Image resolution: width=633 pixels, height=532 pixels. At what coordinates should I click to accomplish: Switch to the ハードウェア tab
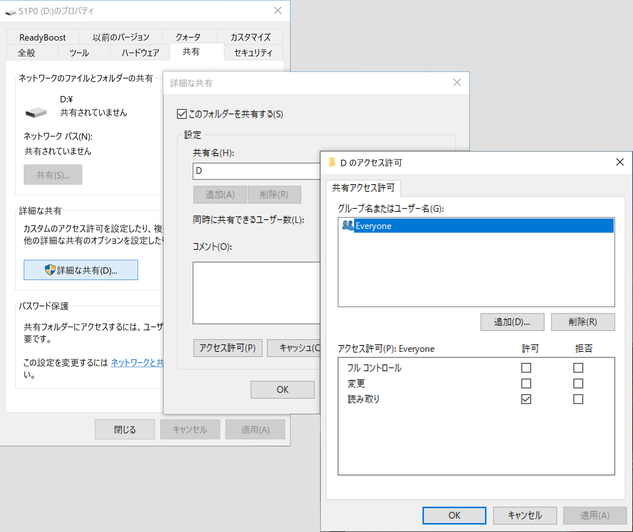point(140,53)
